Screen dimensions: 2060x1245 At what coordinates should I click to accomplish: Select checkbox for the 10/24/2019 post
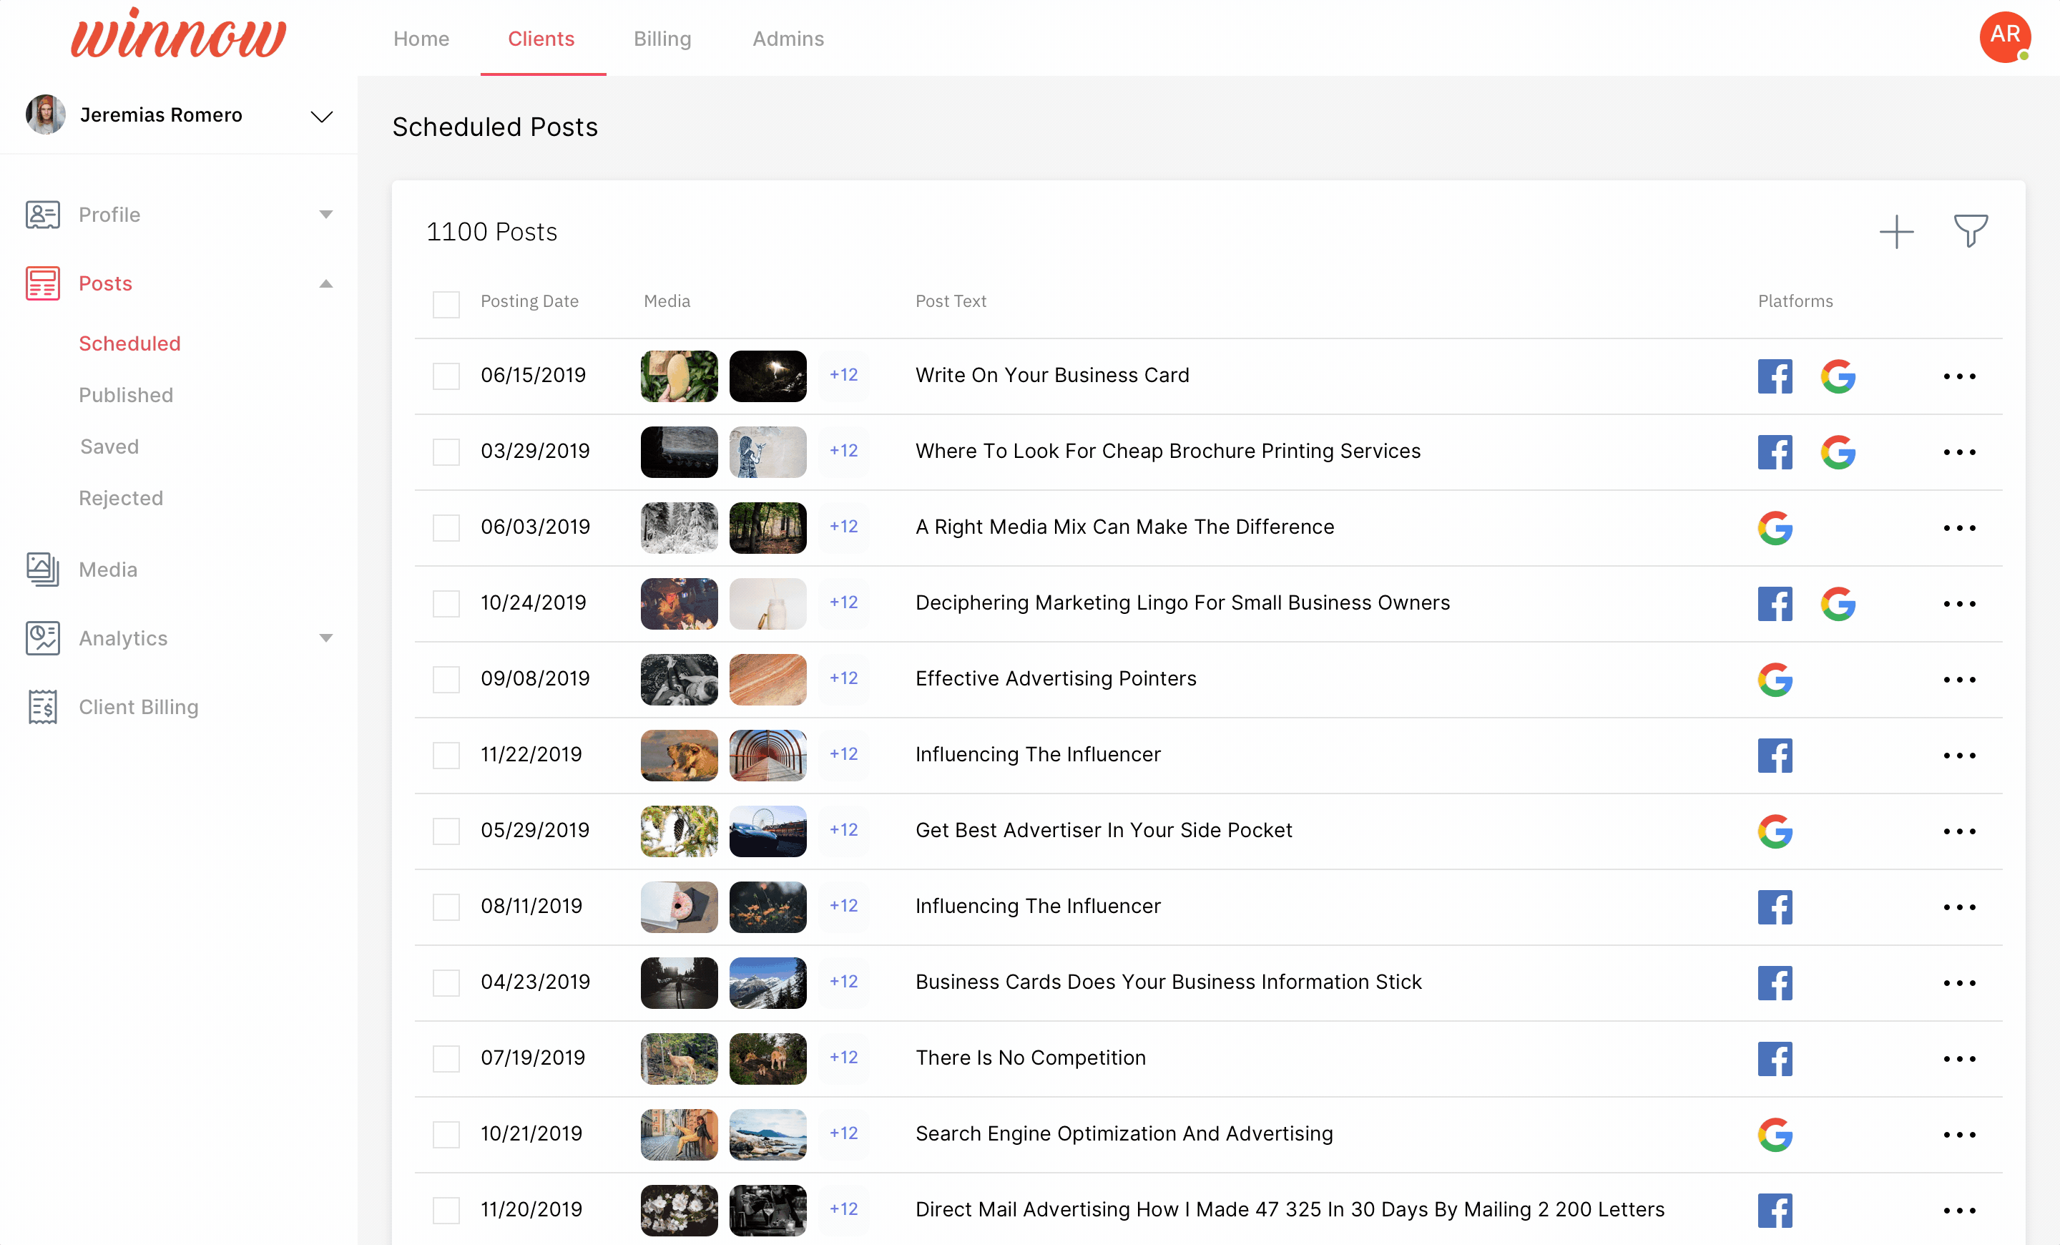pyautogui.click(x=446, y=603)
